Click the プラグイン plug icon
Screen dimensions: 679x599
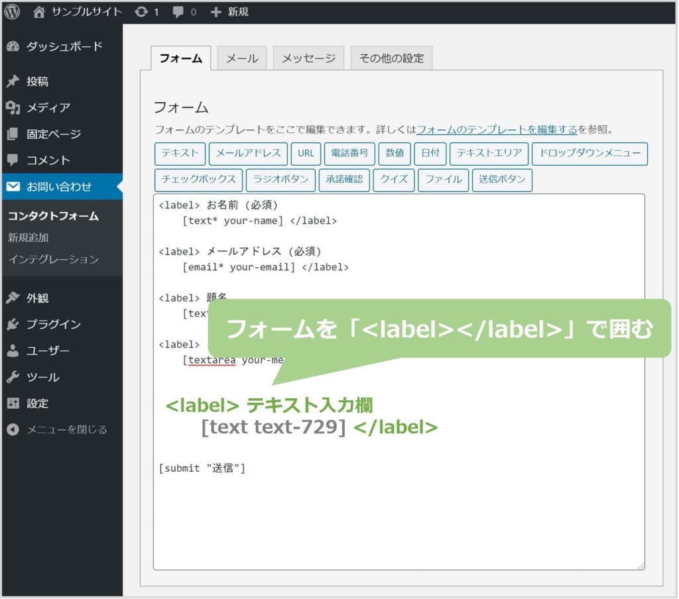[13, 324]
